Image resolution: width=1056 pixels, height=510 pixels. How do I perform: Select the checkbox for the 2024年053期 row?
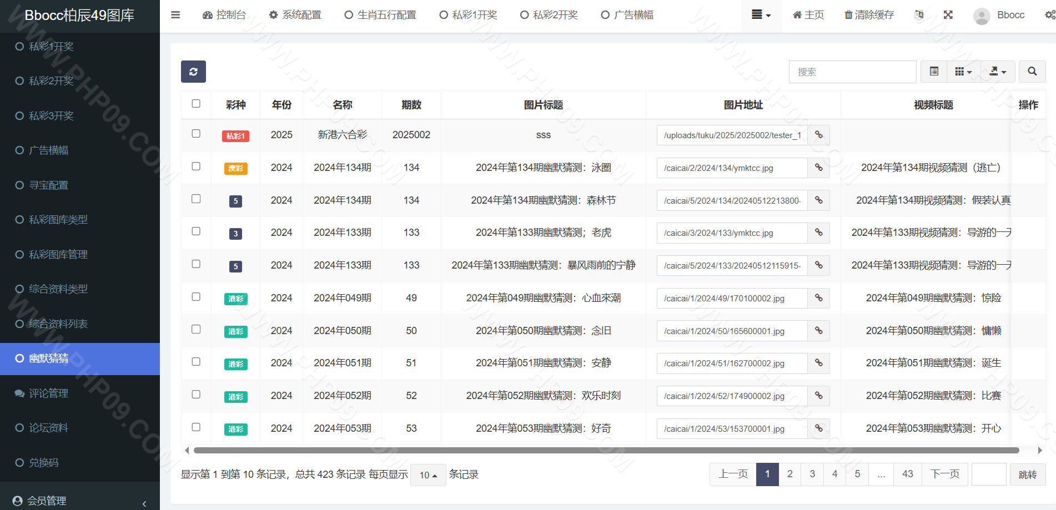196,427
